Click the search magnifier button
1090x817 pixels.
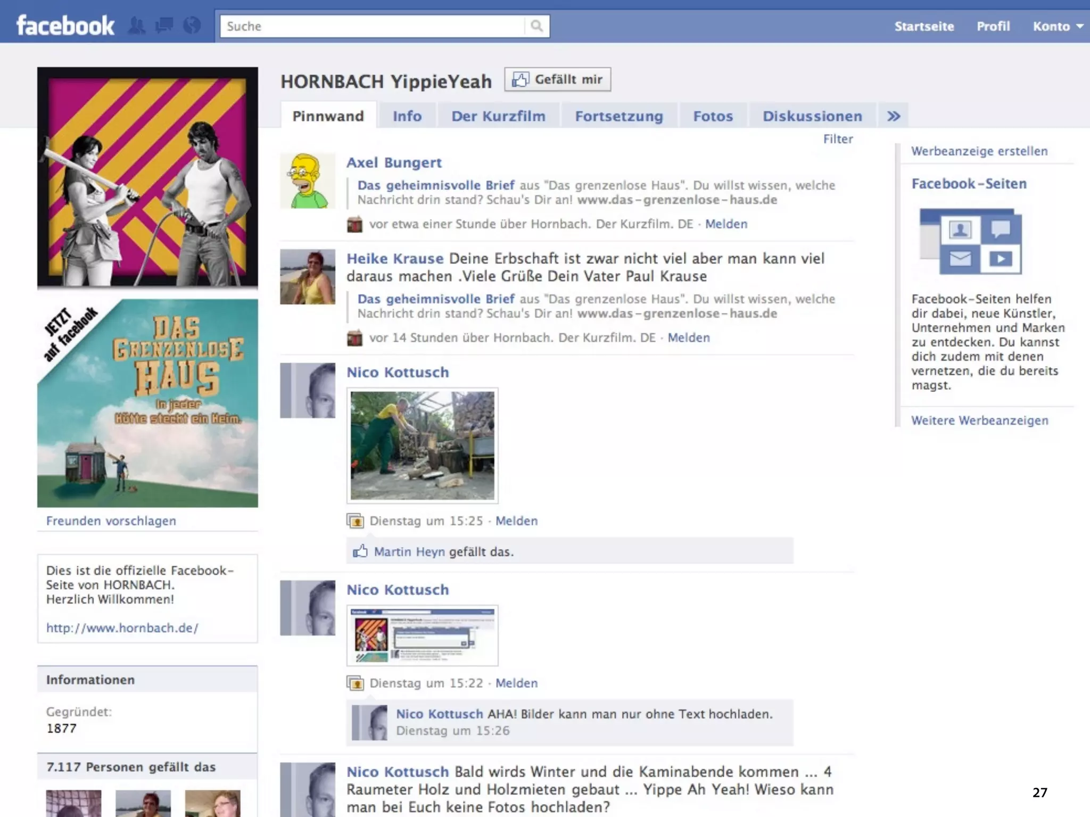[536, 26]
